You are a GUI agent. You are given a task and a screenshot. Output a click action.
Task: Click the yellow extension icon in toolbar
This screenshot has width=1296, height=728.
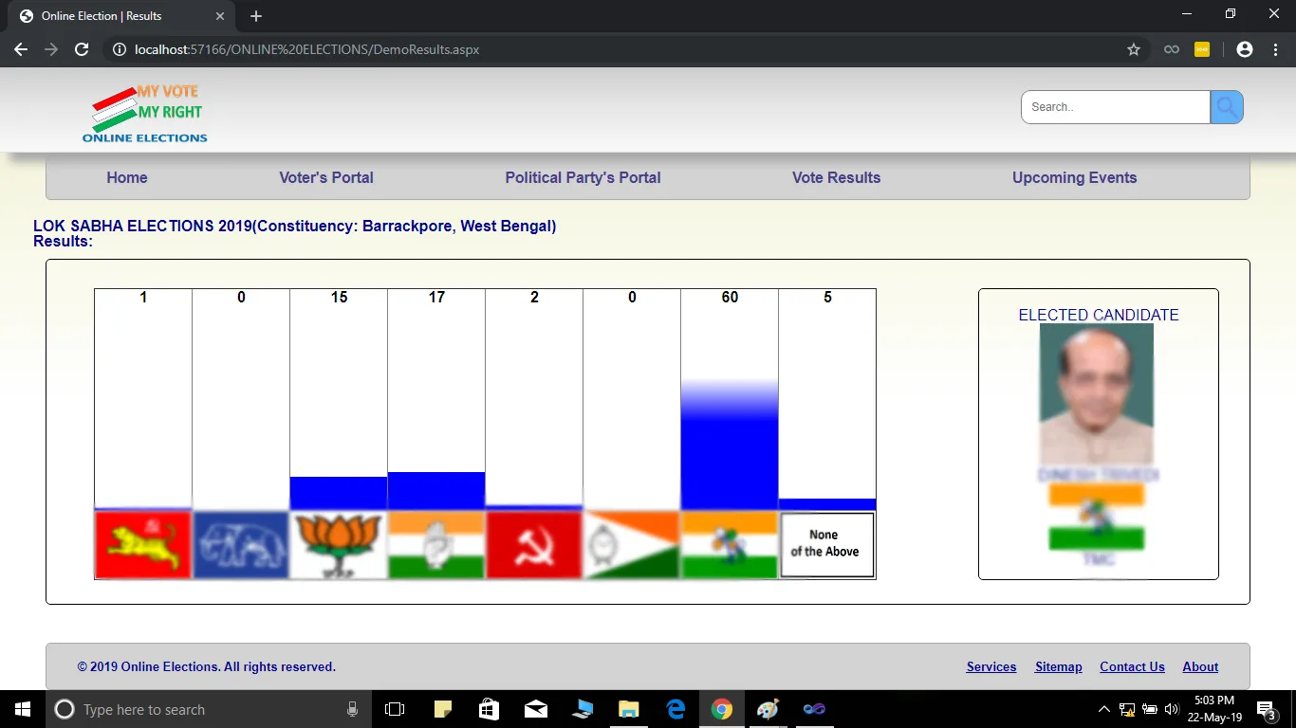pos(1202,49)
